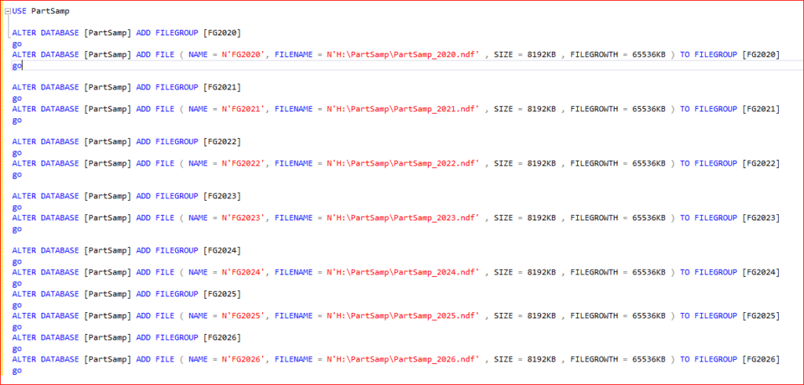Place cursor on the N'FG2020' name string
The width and height of the screenshot is (804, 385).
(x=241, y=54)
